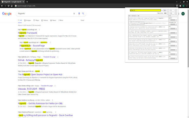Go to the Google logo homepage

coord(7,14)
